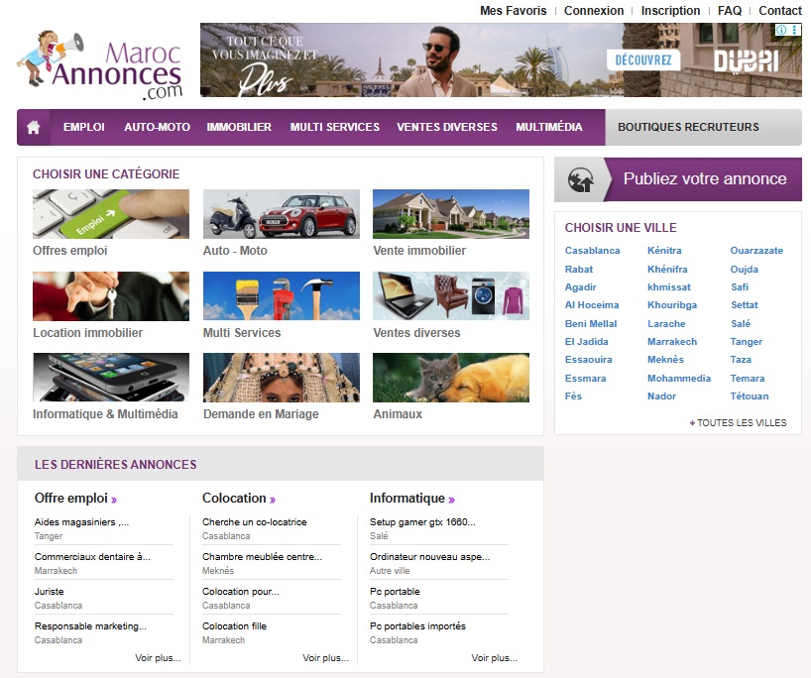Open Ordinateur nouveau aspe... ad
Image resolution: width=811 pixels, height=678 pixels.
point(430,557)
